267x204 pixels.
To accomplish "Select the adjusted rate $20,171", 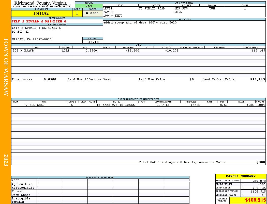I will coord(172,50).
